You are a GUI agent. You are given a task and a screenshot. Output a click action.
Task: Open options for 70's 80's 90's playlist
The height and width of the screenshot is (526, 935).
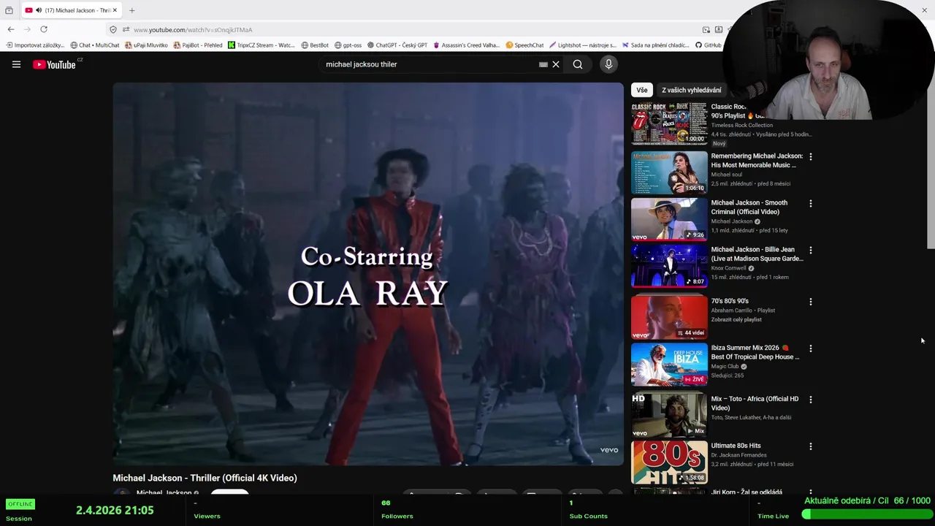tap(810, 301)
